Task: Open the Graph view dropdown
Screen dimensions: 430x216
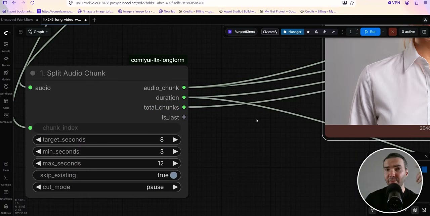Action: [x=38, y=32]
